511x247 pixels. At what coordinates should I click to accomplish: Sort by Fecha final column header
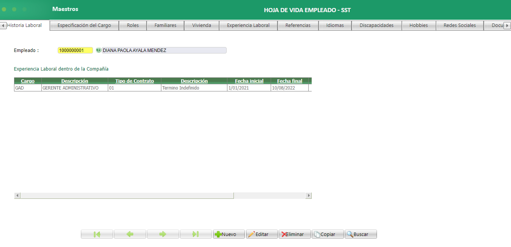pos(290,81)
